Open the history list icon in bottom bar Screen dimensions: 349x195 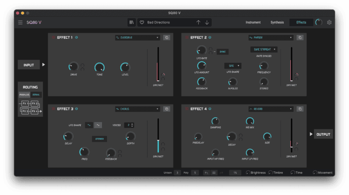pos(214,173)
